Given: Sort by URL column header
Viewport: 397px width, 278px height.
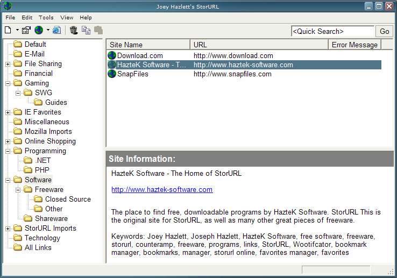Looking at the screenshot, I should click(259, 45).
